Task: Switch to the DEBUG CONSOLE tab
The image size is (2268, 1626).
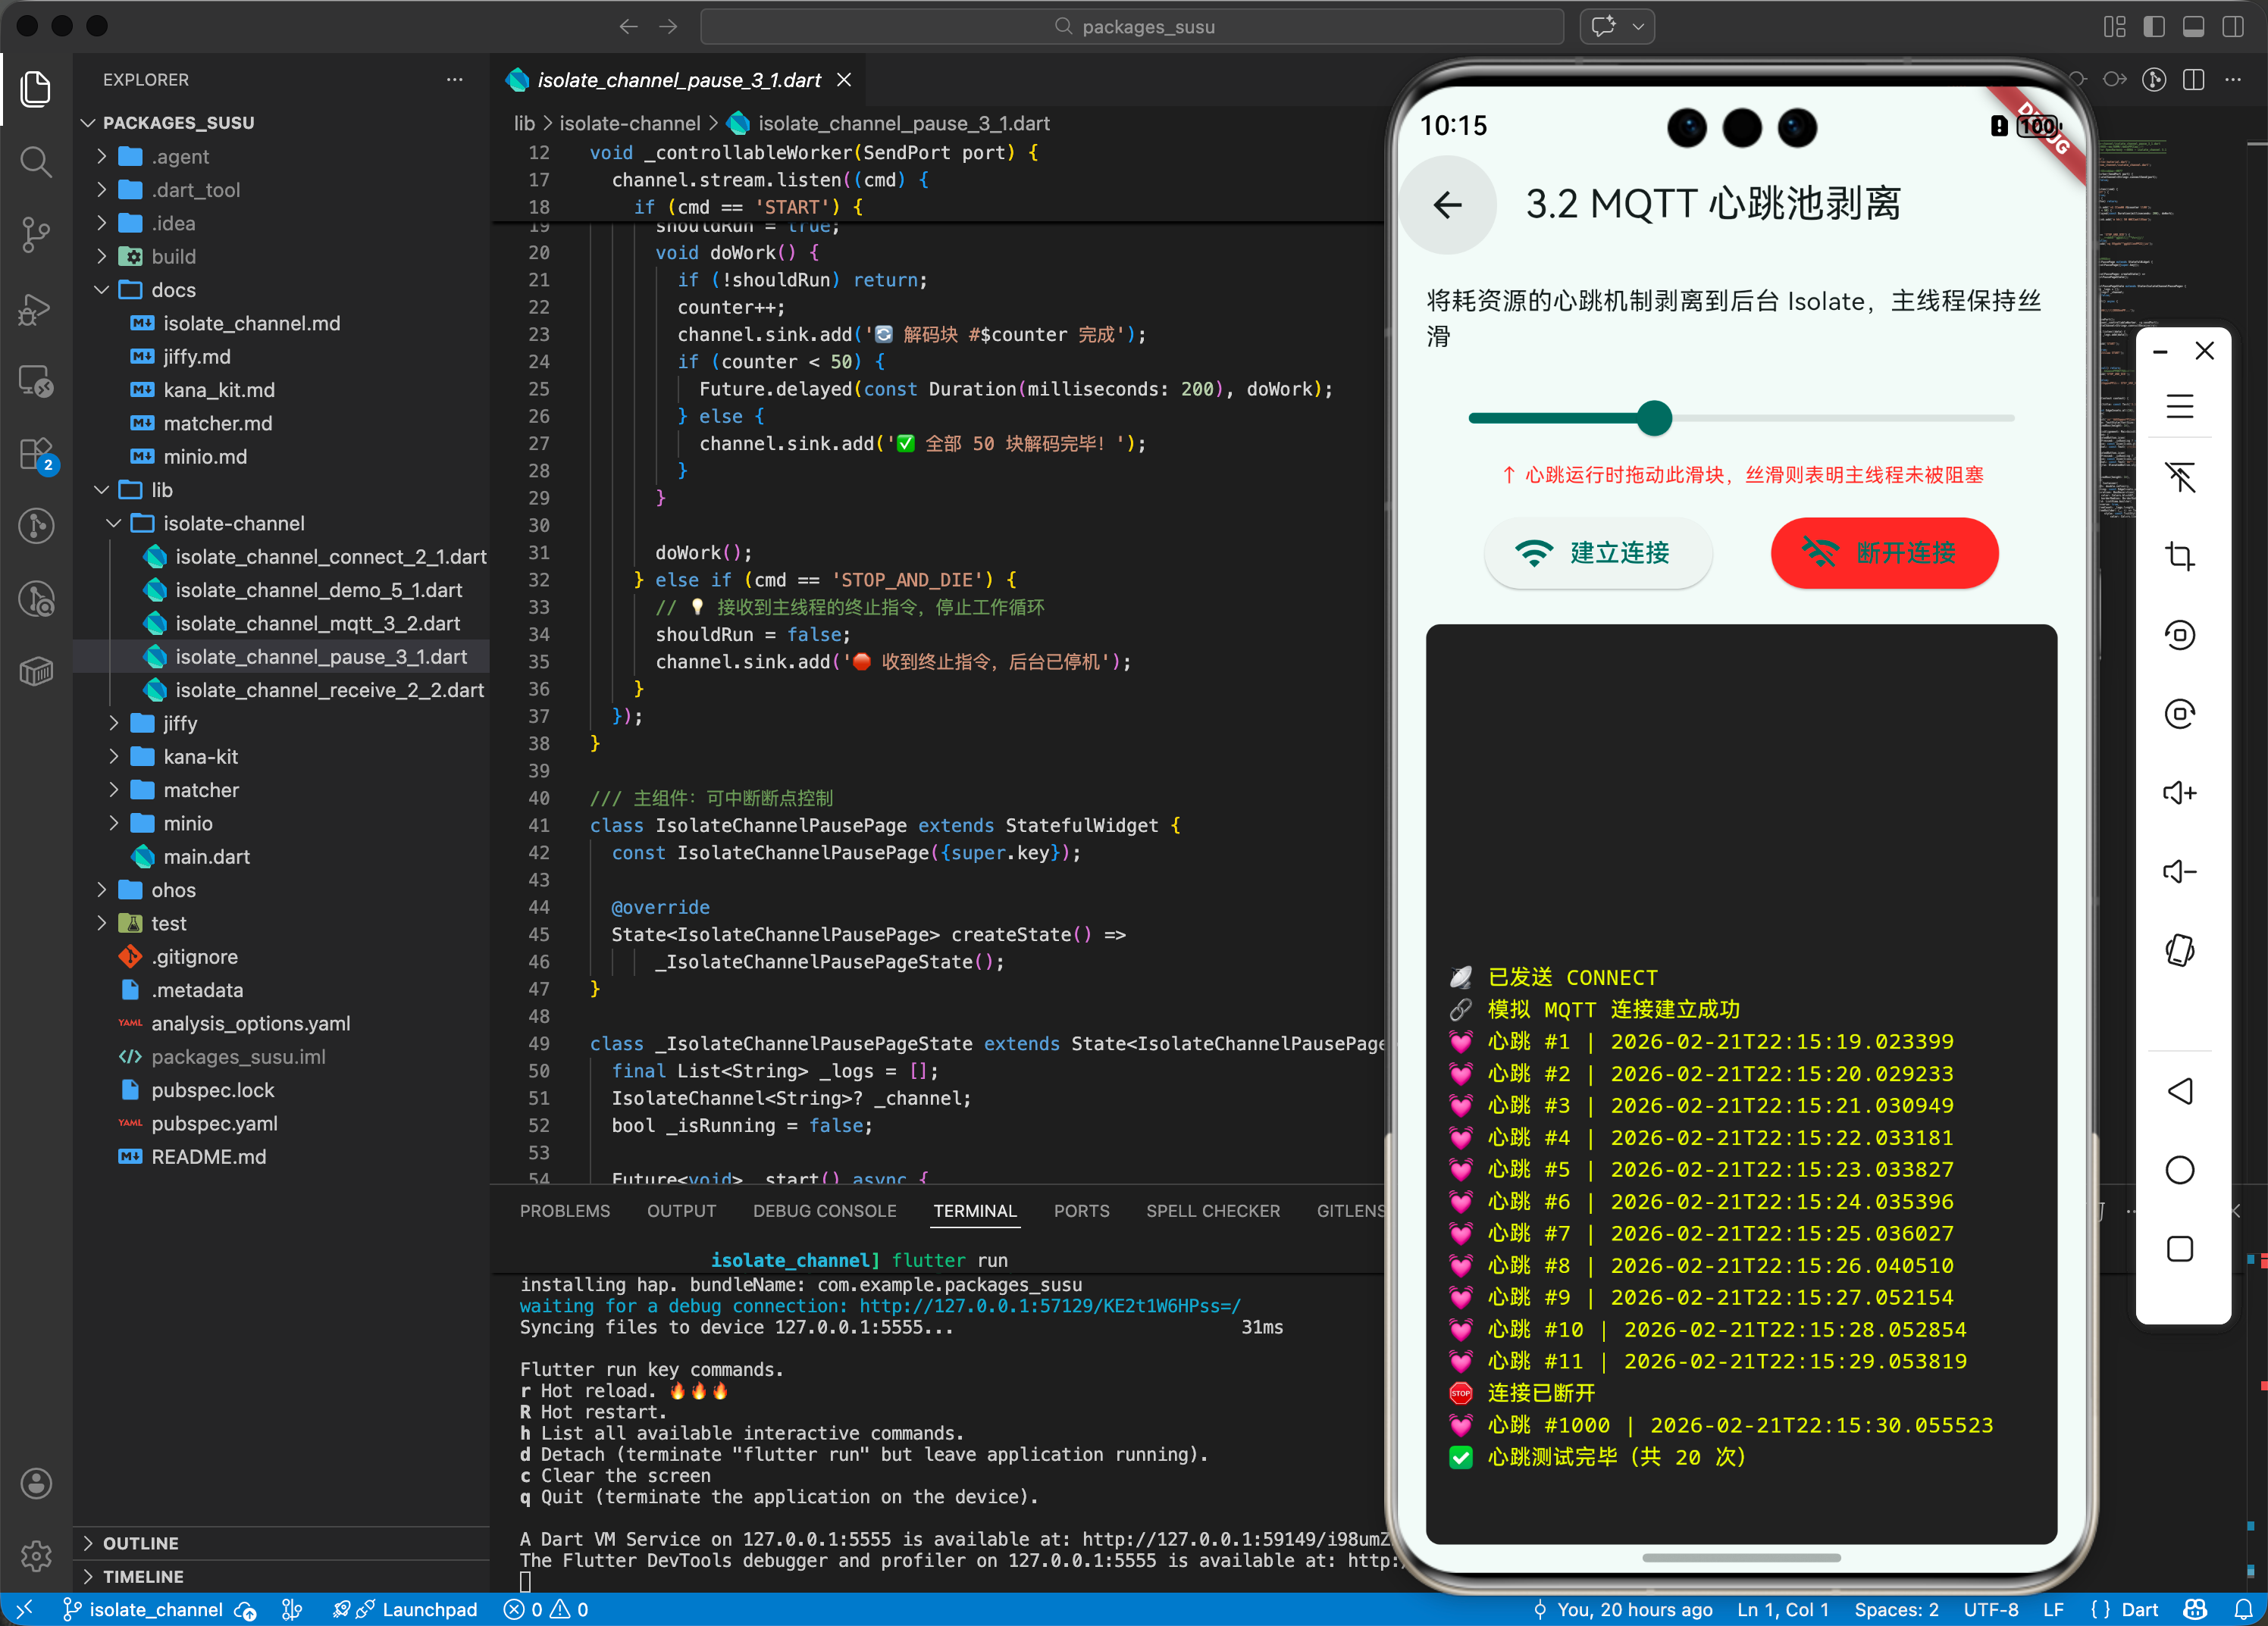Action: pyautogui.click(x=824, y=1210)
